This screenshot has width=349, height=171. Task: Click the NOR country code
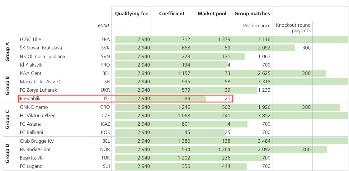point(105,150)
